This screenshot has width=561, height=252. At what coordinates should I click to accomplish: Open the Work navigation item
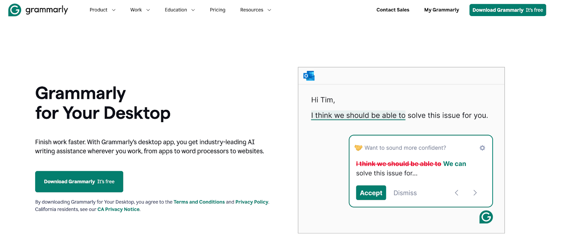(x=136, y=10)
